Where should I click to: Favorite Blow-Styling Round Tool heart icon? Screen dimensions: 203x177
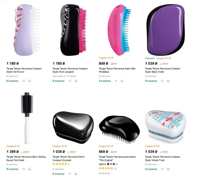24,169
